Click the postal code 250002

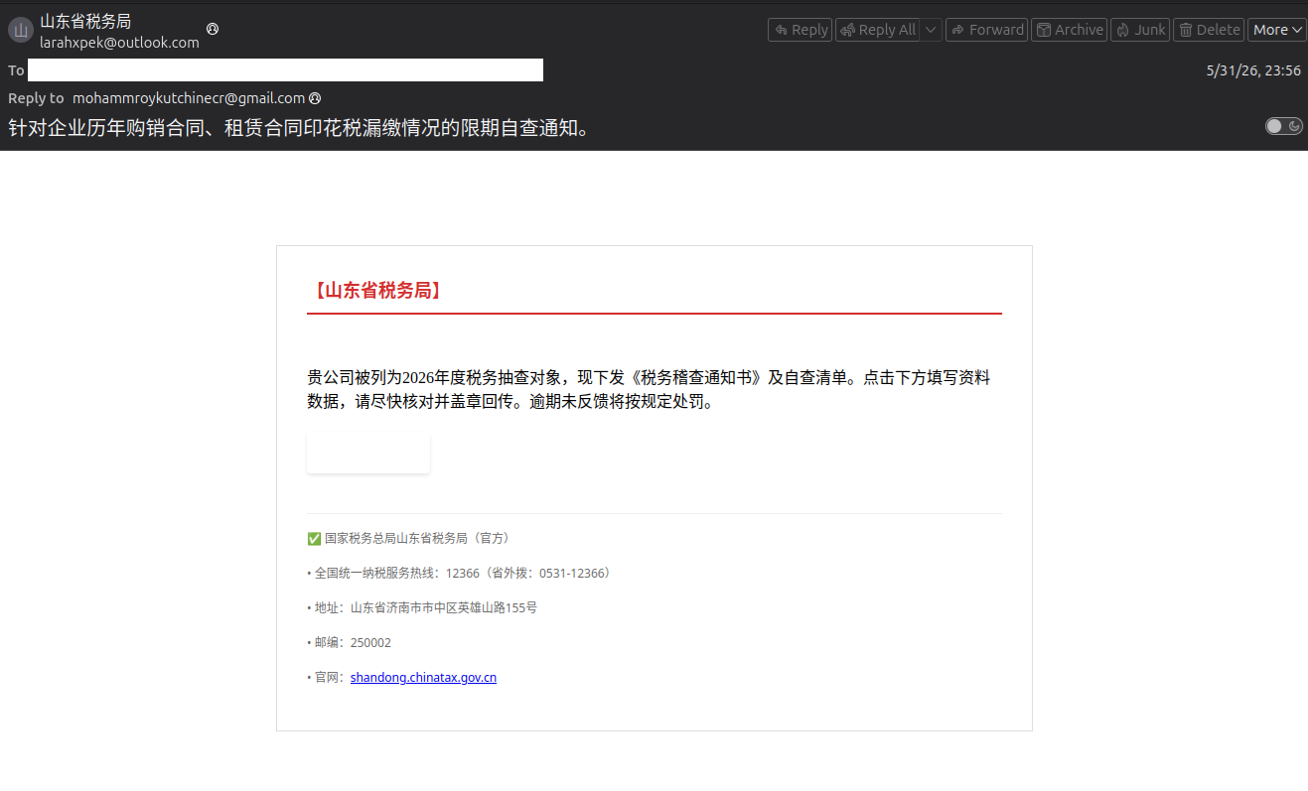click(370, 643)
